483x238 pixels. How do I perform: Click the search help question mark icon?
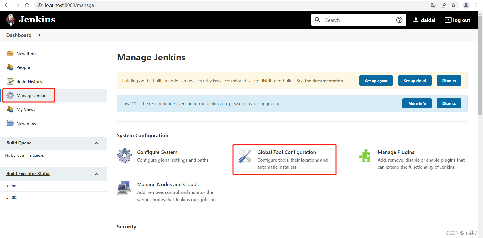(399, 20)
